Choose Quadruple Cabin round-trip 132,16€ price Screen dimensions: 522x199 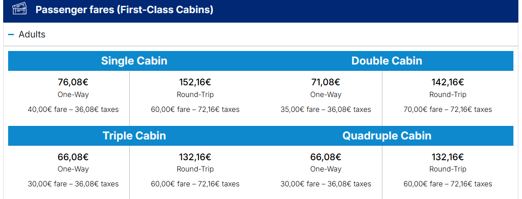[448, 157]
